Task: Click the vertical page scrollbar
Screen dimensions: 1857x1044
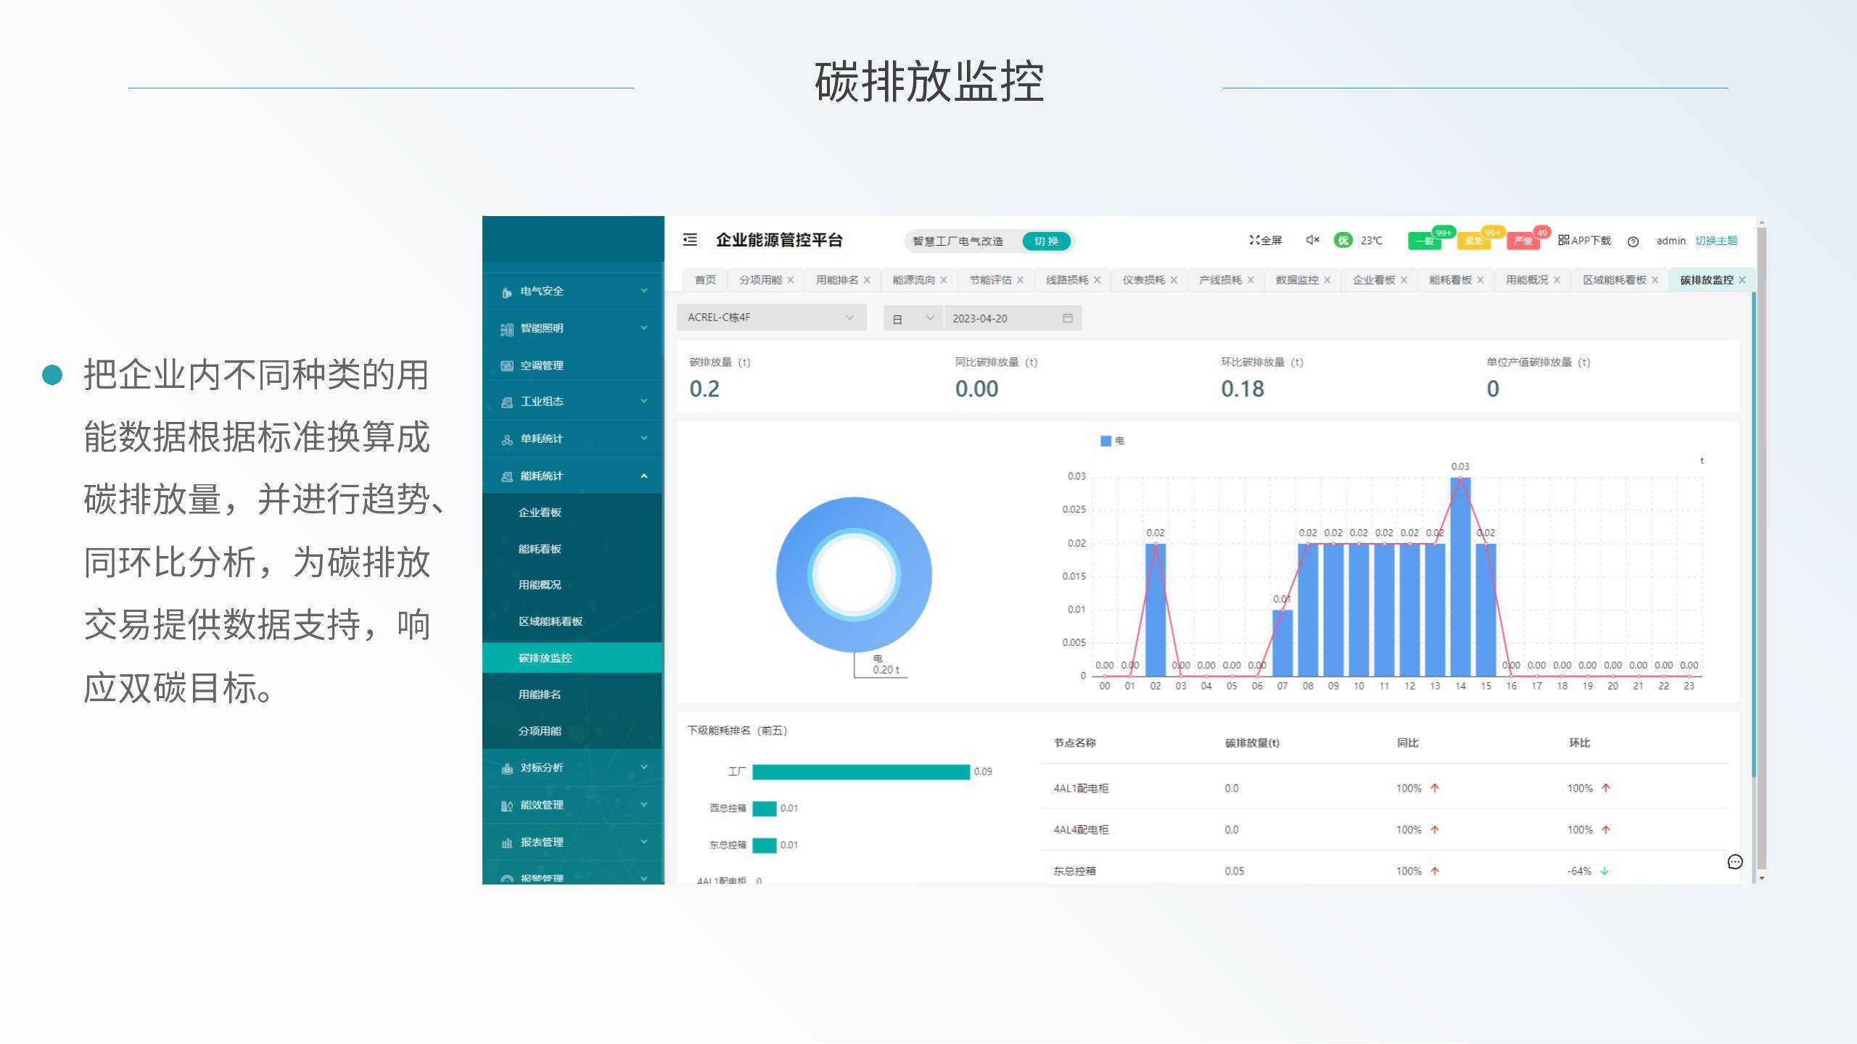Action: (1761, 551)
